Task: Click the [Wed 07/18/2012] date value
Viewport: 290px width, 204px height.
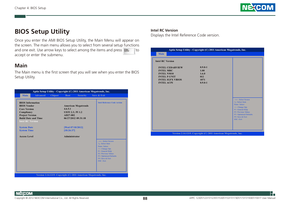Action: click(x=74, y=127)
